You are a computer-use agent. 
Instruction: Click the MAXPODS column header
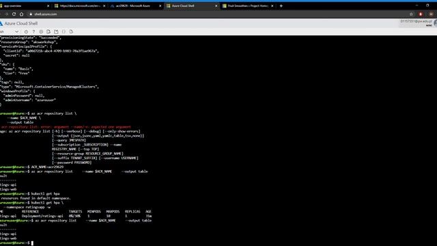(113, 212)
